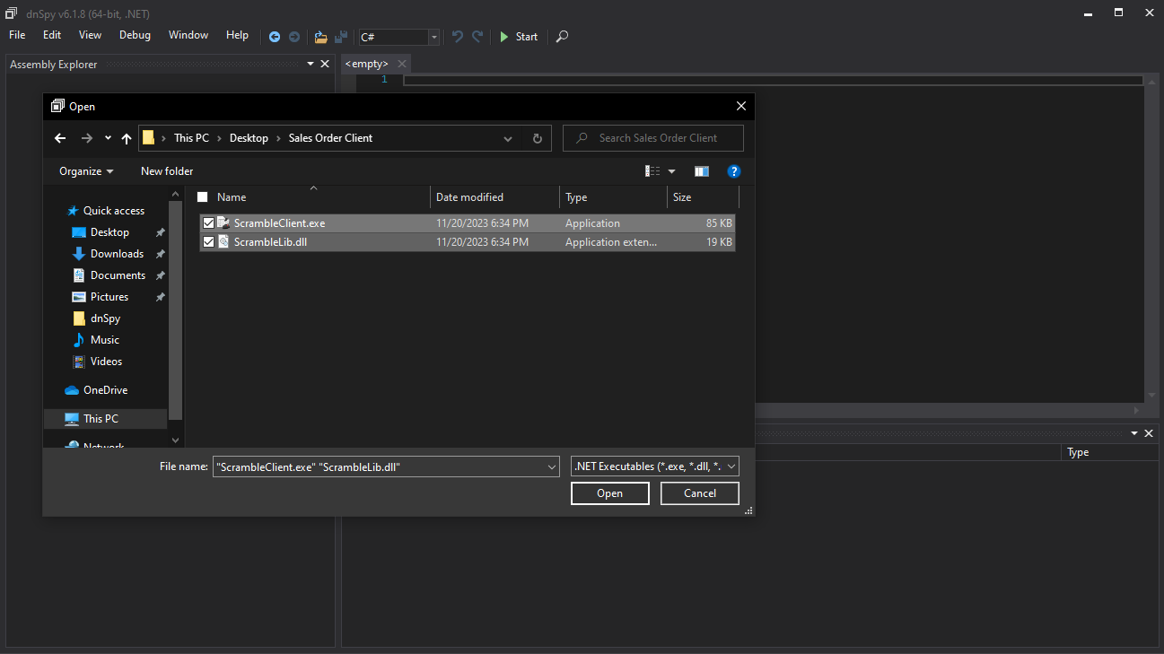Open the Edit menu
Viewport: 1164px width, 654px height.
click(52, 35)
